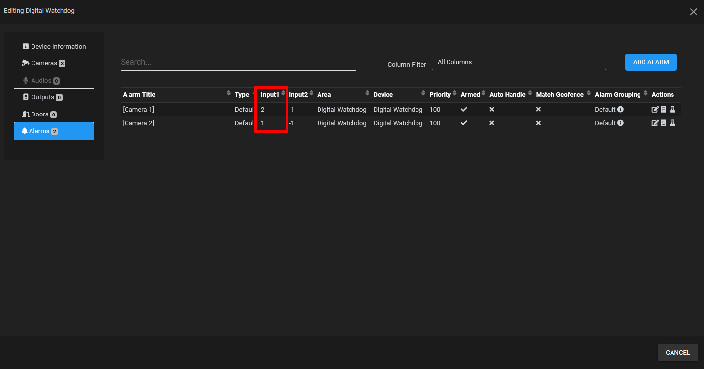
Task: Toggle the Auto Handle cross for [Camera 2]
Action: 492,123
